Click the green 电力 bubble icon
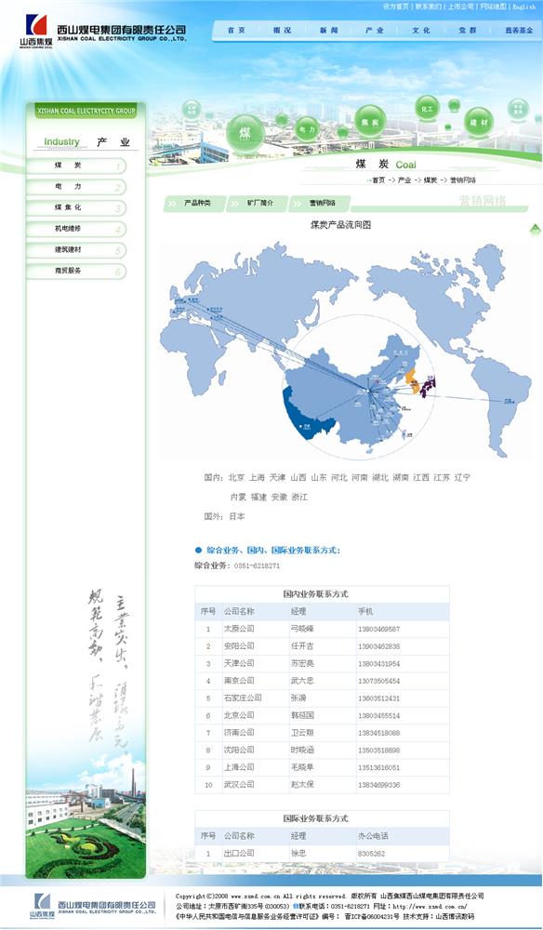Image resolution: width=543 pixels, height=930 pixels. [307, 128]
